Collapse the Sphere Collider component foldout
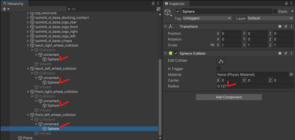Viewport: 295px width, 140px height. pyautogui.click(x=165, y=54)
